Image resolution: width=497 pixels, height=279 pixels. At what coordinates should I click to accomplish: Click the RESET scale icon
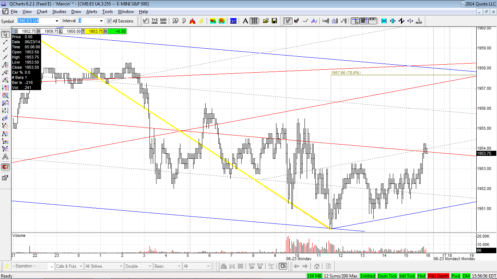[x=419, y=21]
